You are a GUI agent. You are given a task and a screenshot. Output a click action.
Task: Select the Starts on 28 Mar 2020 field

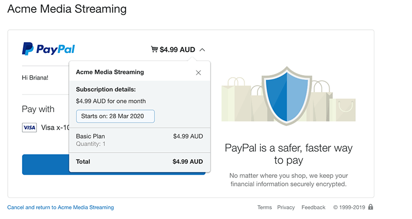tap(115, 116)
